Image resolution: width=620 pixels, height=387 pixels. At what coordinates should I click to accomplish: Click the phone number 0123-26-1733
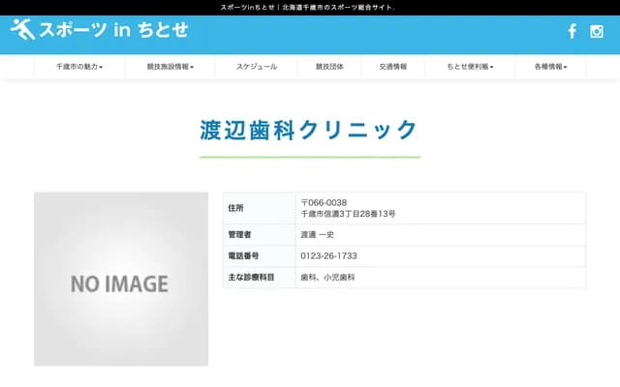click(329, 255)
